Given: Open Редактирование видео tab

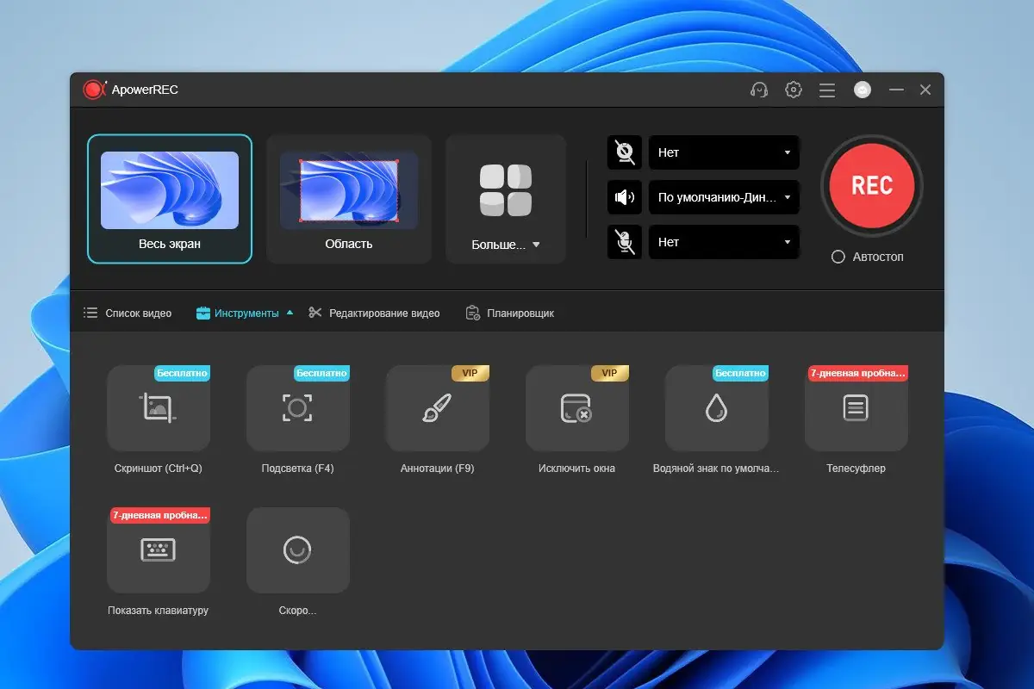Looking at the screenshot, I should pyautogui.click(x=374, y=313).
